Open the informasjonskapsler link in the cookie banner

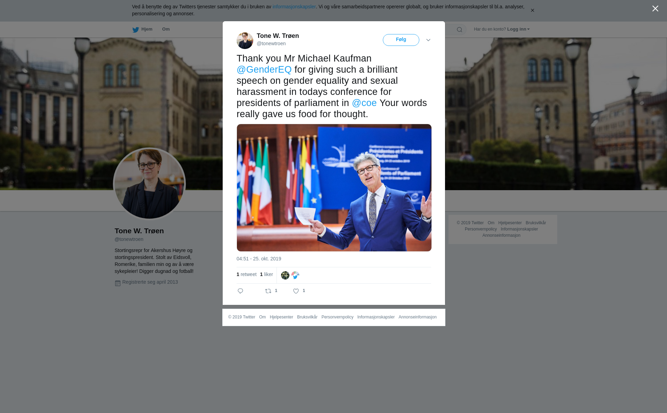pyautogui.click(x=294, y=7)
